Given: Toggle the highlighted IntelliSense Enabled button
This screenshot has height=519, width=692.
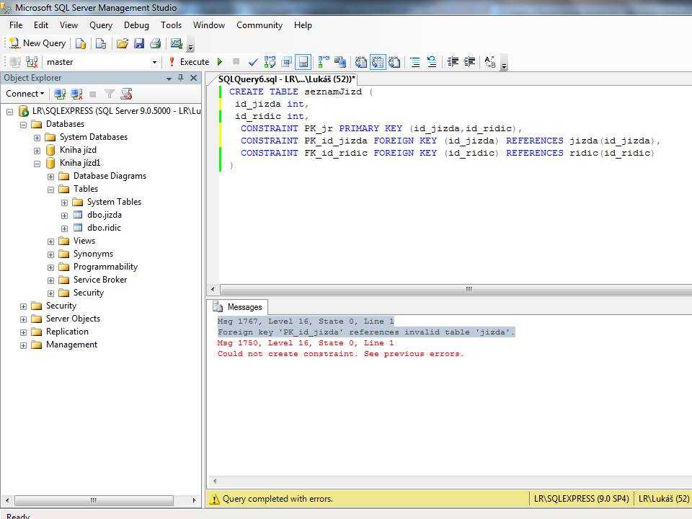Looking at the screenshot, I should tap(303, 62).
